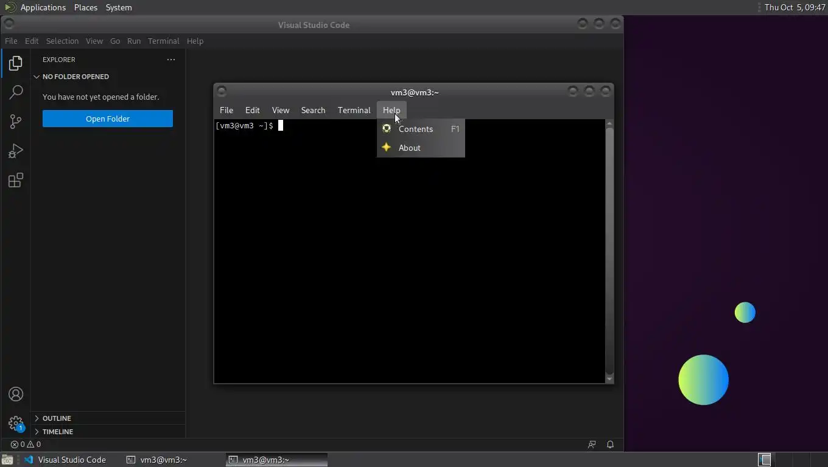
Task: Open the Manage gear in VS Code
Action: 16,423
